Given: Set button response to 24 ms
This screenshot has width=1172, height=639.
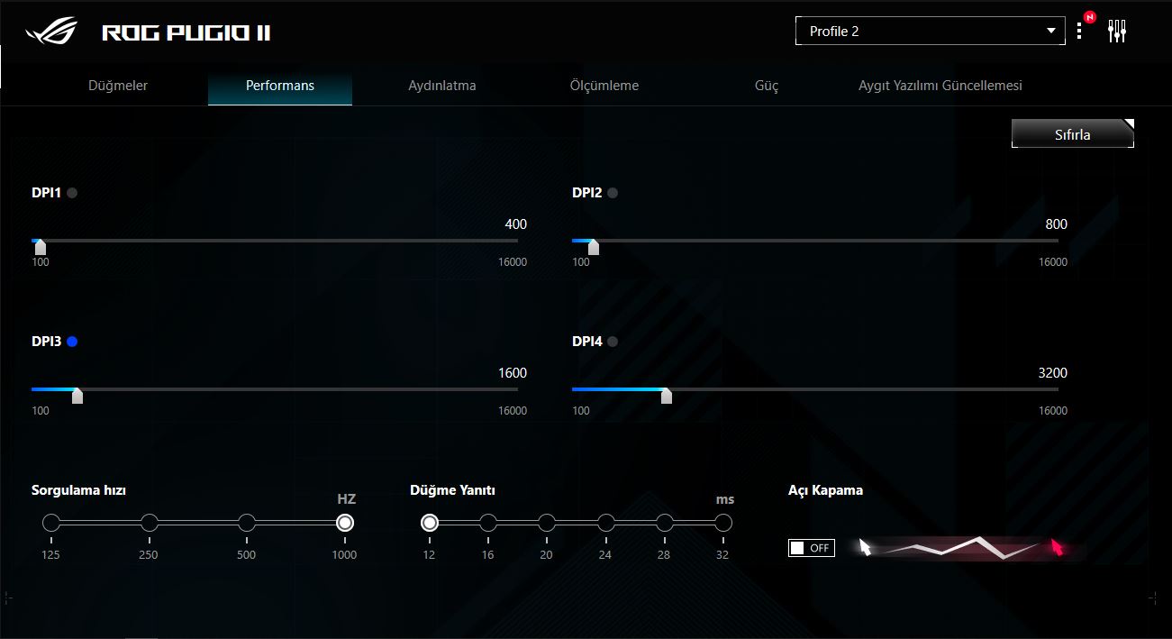Looking at the screenshot, I should [606, 523].
